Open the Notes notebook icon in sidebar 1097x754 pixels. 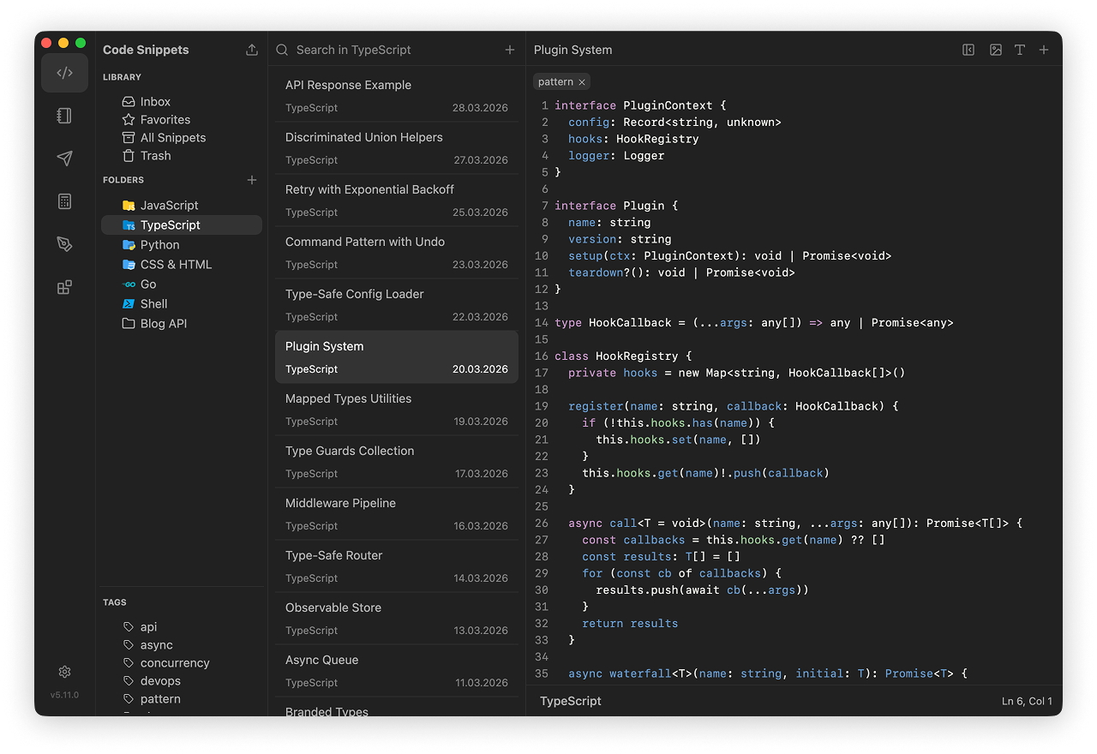click(x=64, y=116)
